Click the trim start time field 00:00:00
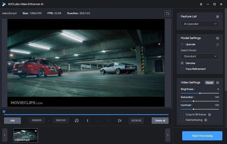Image resolution: width=227 pixels, height=144 pixels. tap(37, 120)
